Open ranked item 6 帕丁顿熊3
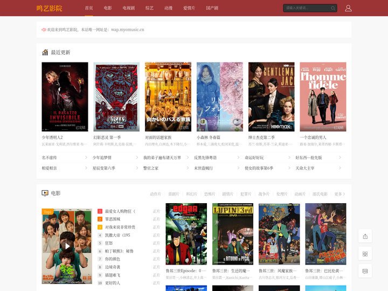This screenshot has width=388, height=291. coord(119,251)
